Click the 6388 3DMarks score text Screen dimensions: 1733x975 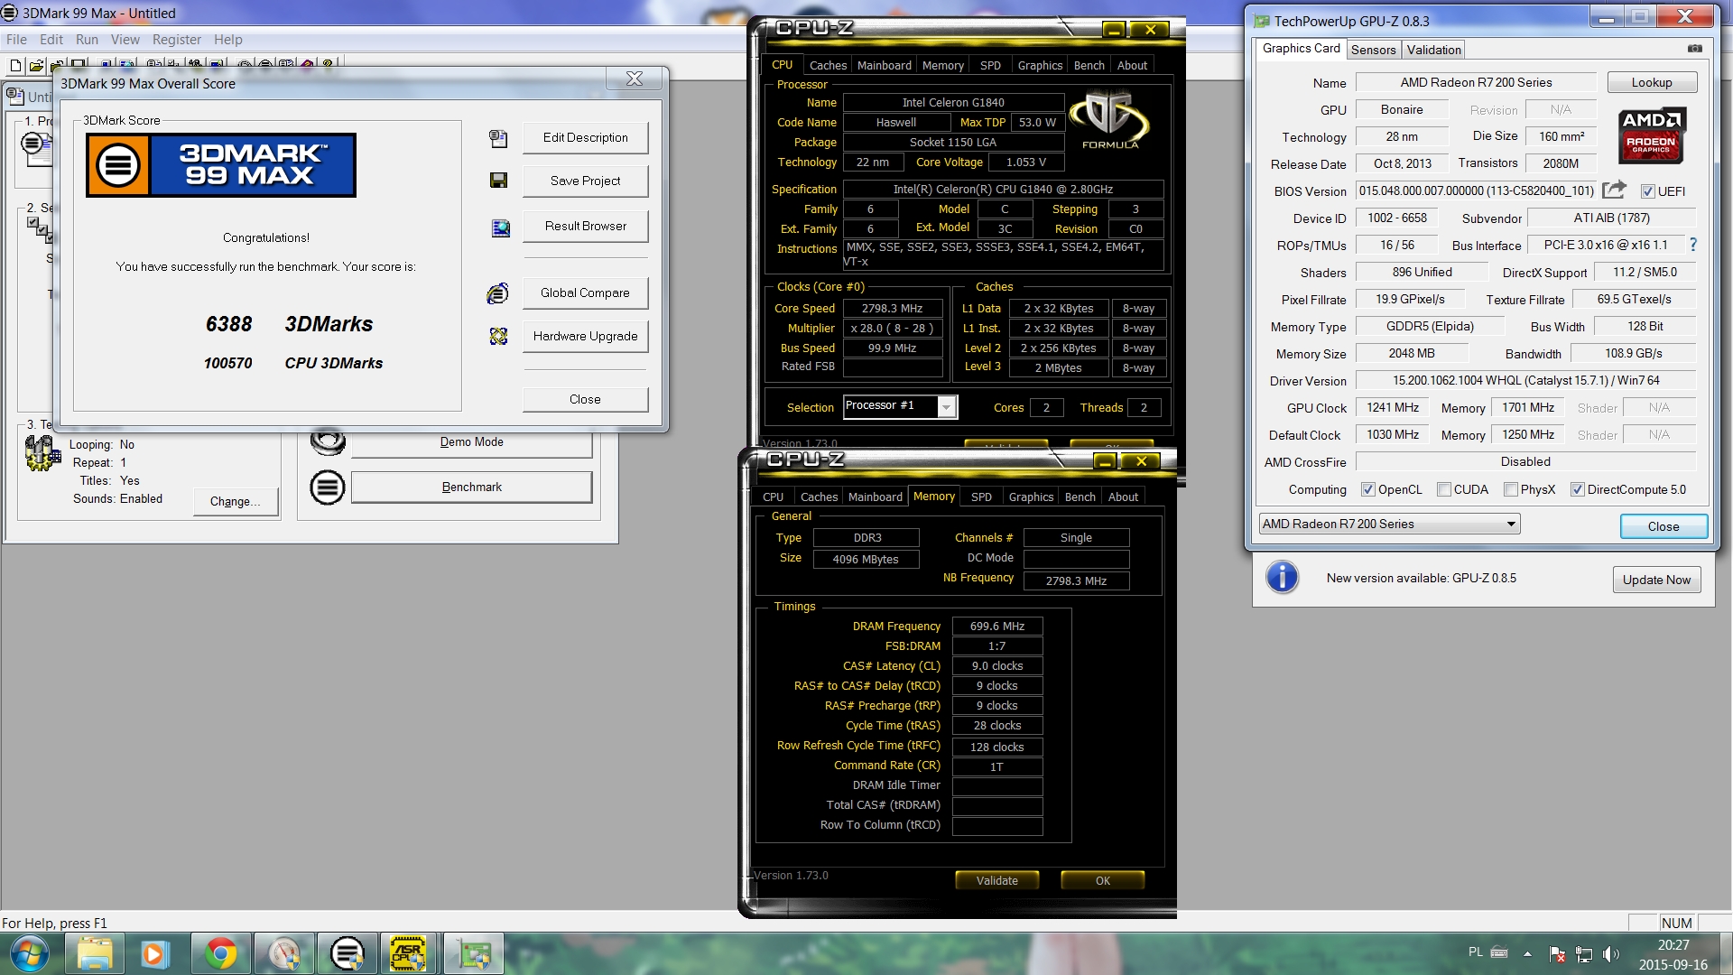point(289,324)
